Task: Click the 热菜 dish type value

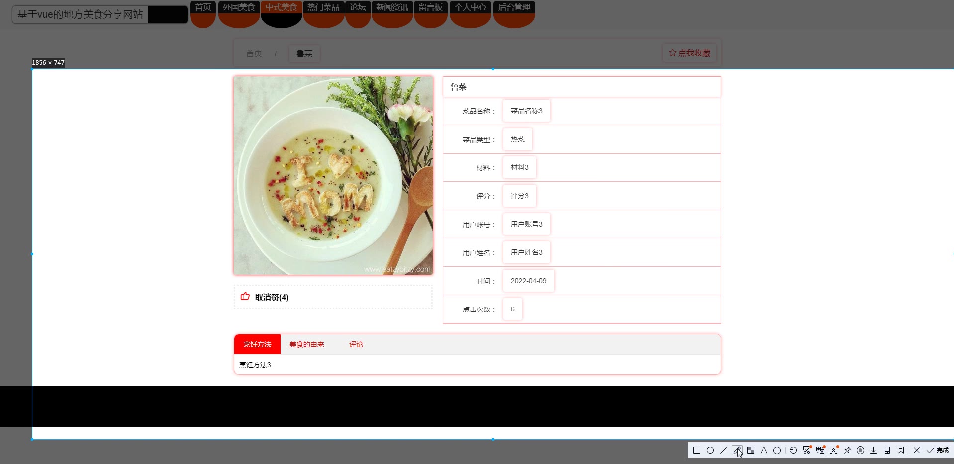Action: tap(518, 139)
